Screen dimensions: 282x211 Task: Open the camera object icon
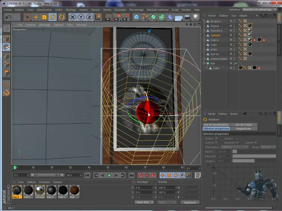coord(187,17)
